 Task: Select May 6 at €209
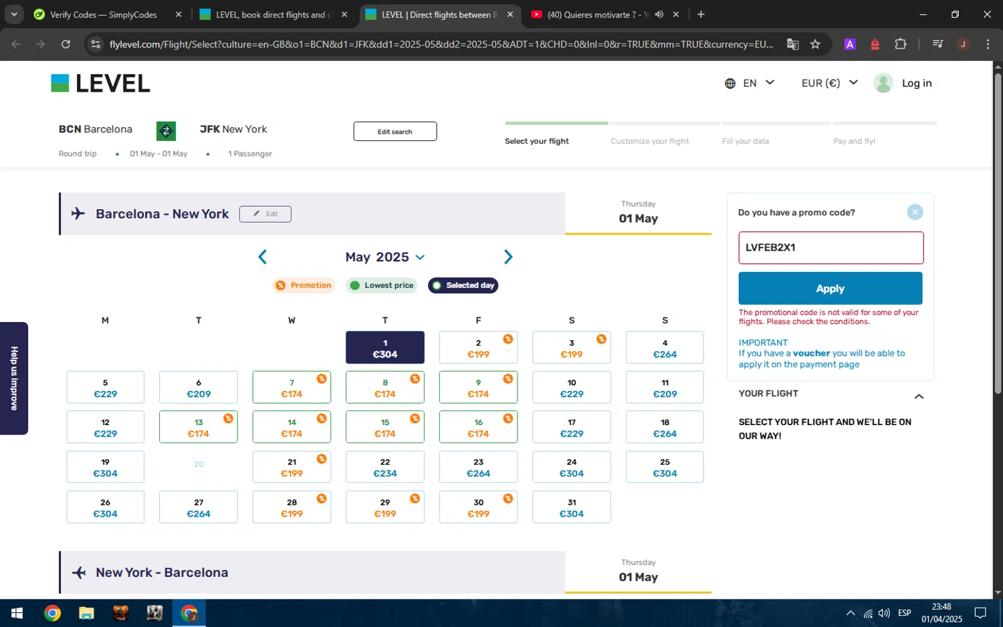(199, 387)
